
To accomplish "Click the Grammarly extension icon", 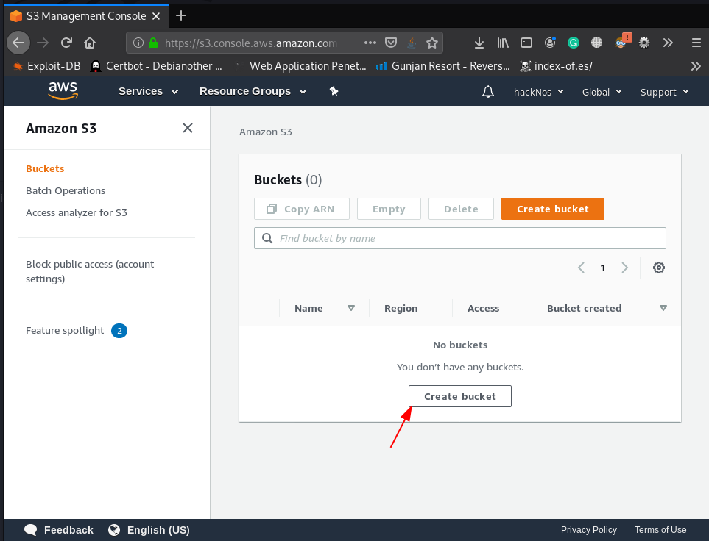I will point(574,43).
